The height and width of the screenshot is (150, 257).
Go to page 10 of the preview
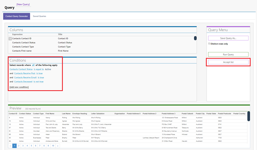53,146
